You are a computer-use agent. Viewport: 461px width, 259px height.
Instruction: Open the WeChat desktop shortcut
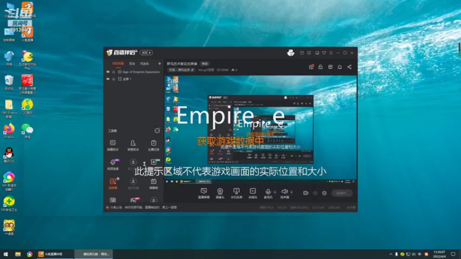[27, 131]
